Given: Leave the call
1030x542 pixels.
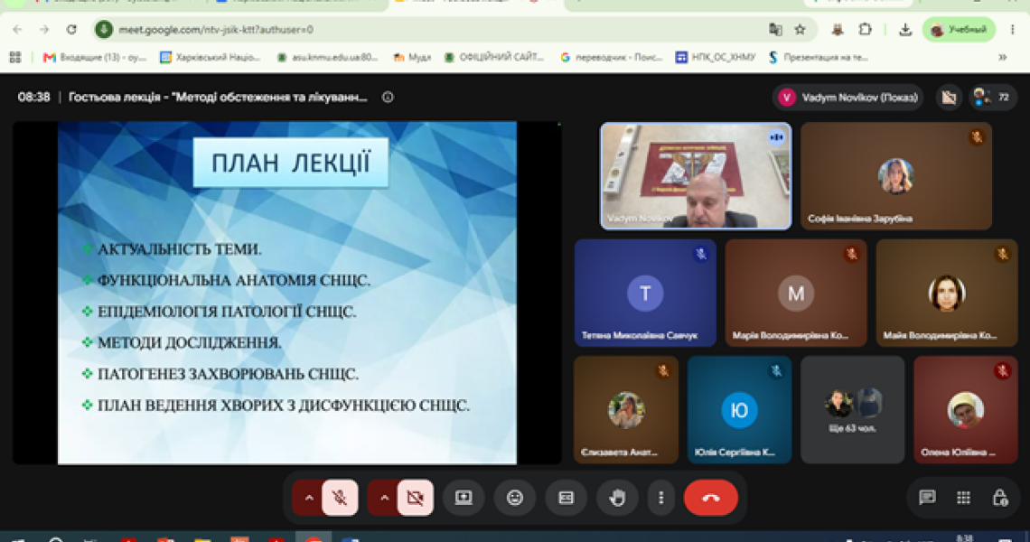Looking at the screenshot, I should coord(711,498).
